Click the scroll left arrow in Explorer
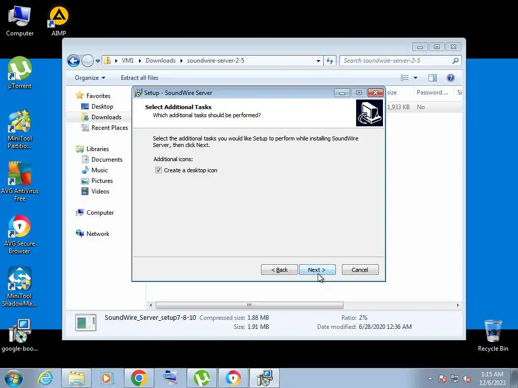The width and height of the screenshot is (518, 388). point(151,305)
